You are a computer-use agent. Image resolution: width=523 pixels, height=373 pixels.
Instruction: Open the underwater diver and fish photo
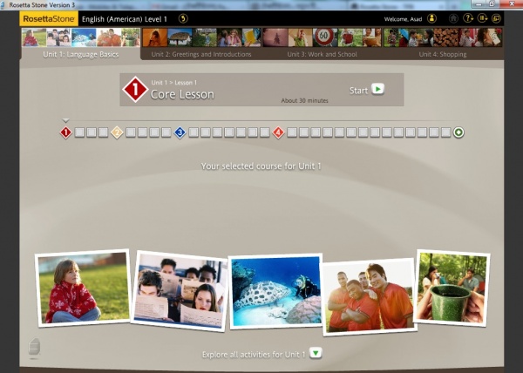pyautogui.click(x=276, y=291)
